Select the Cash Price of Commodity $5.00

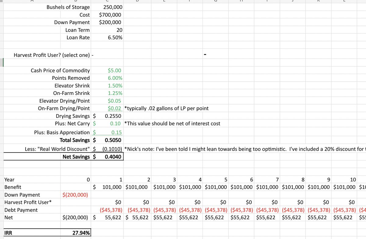coord(114,70)
